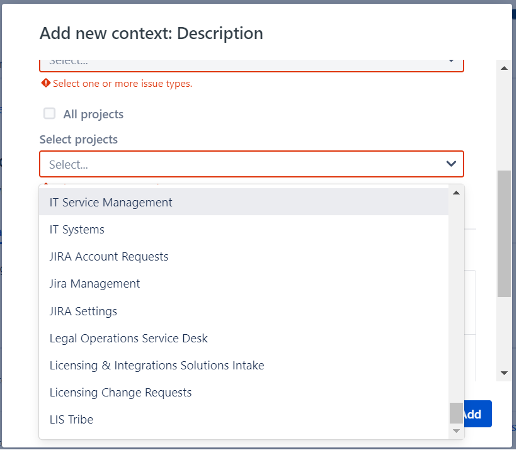This screenshot has height=455, width=519.
Task: Click the project list scrollbar thumb
Action: pyautogui.click(x=456, y=413)
